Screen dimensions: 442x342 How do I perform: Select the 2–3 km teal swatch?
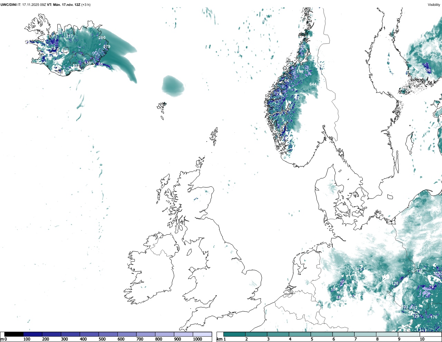pos(256,334)
